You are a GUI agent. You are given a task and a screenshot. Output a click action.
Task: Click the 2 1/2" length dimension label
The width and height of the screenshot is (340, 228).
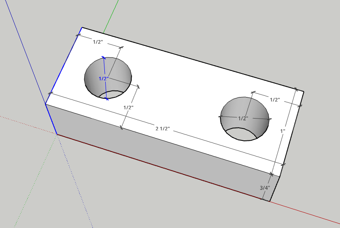(163, 129)
